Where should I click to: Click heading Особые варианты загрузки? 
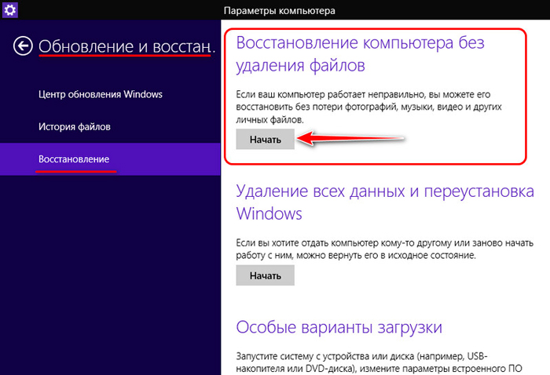point(339,327)
